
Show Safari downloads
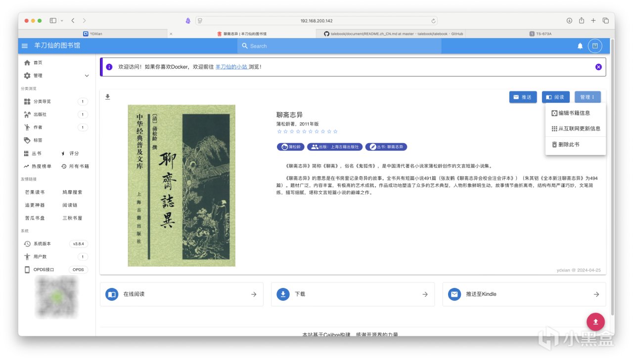pyautogui.click(x=569, y=21)
